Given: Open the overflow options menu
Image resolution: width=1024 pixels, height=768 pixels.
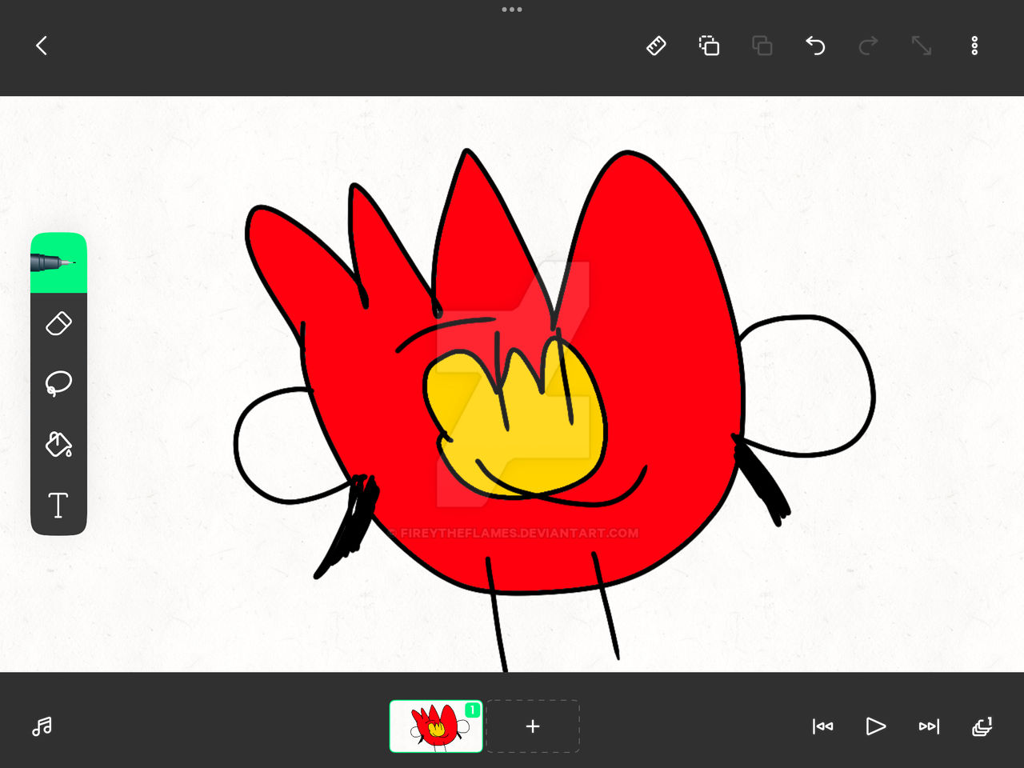Looking at the screenshot, I should [974, 46].
